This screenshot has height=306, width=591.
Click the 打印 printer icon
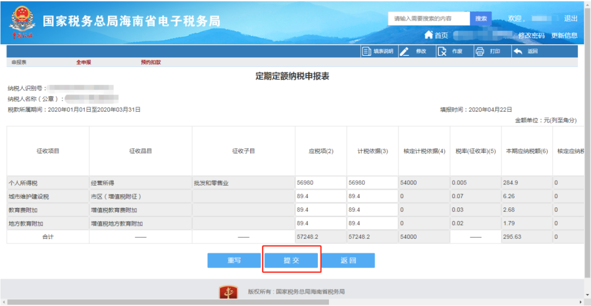pos(479,51)
